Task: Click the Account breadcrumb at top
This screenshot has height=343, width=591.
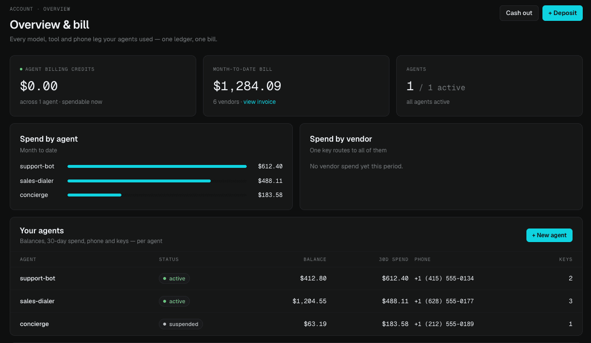Action: [21, 9]
